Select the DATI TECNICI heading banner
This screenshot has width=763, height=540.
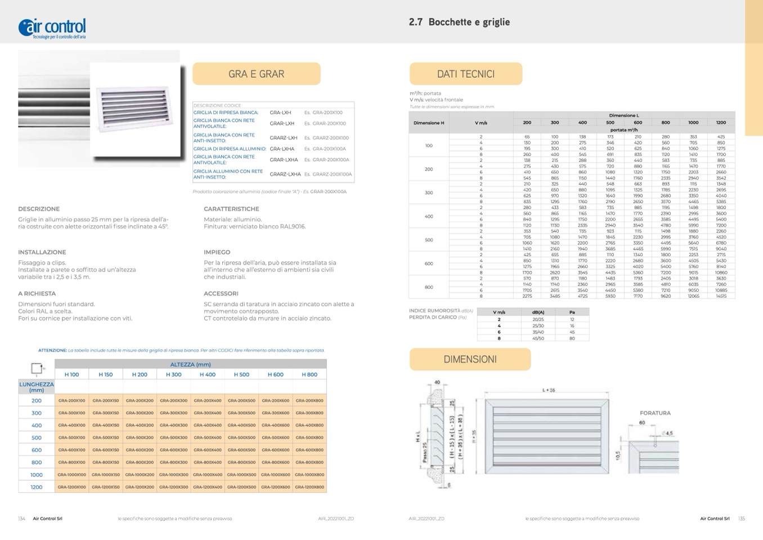pyautogui.click(x=465, y=74)
